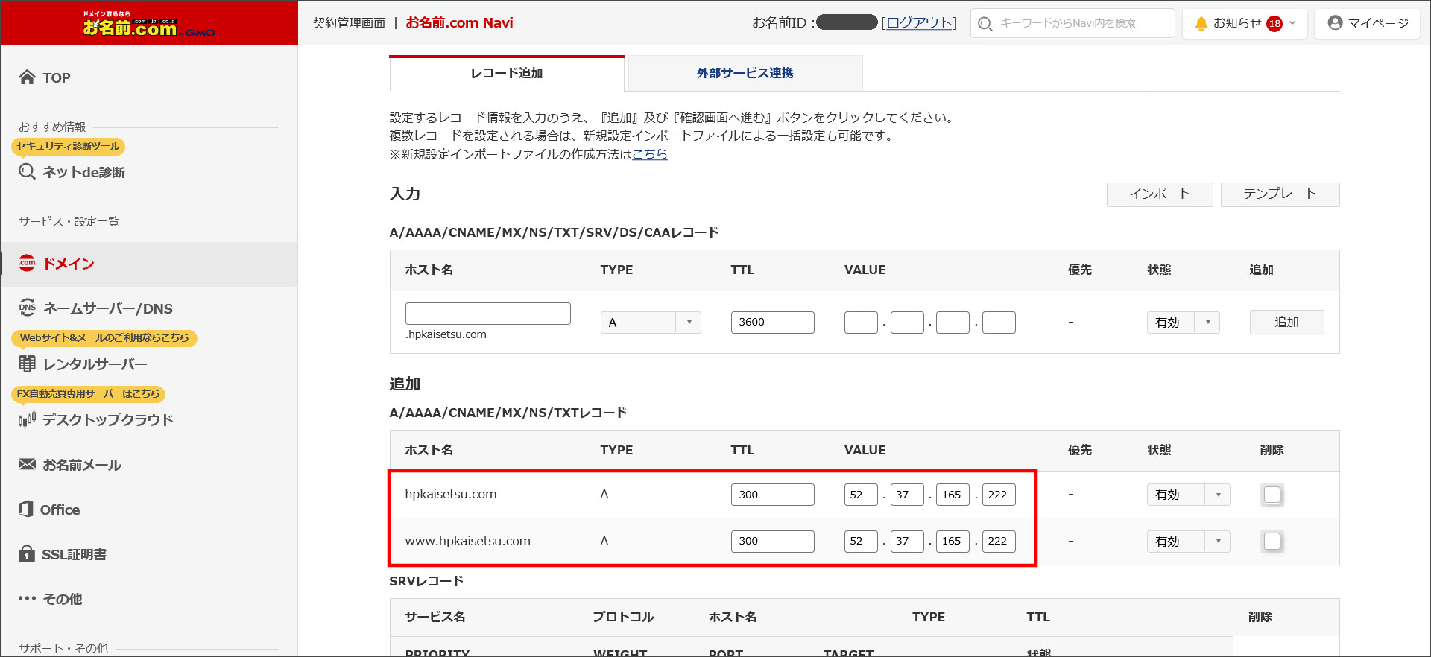This screenshot has height=657, width=1431.
Task: Switch to the 外部サービス連携 tab
Action: pos(745,73)
